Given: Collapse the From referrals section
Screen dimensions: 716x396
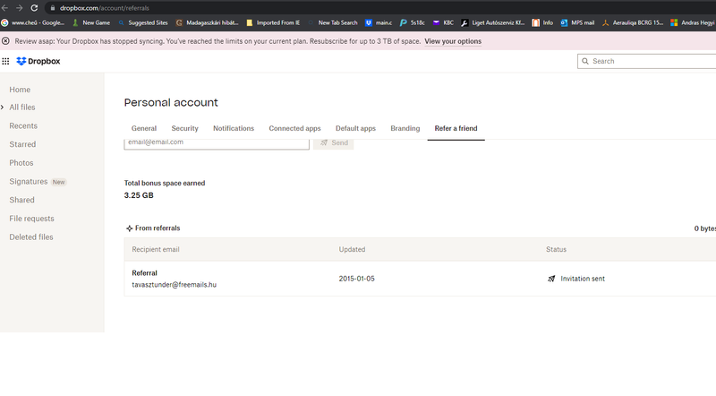Looking at the screenshot, I should [130, 228].
